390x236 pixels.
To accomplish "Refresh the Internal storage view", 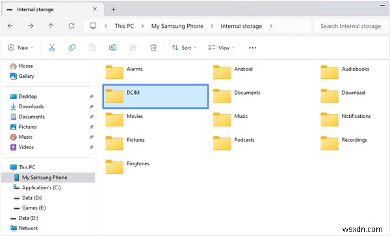I will pos(71,26).
